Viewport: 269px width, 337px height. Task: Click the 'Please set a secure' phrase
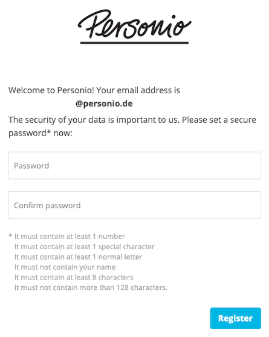pos(219,120)
